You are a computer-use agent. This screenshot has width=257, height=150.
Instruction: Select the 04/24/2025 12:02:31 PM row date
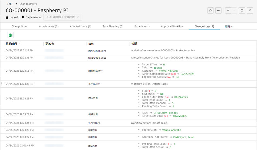click(19, 58)
